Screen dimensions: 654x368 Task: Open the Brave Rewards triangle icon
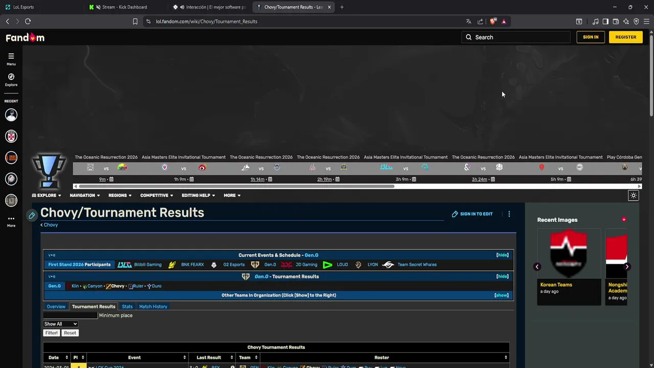tap(504, 21)
